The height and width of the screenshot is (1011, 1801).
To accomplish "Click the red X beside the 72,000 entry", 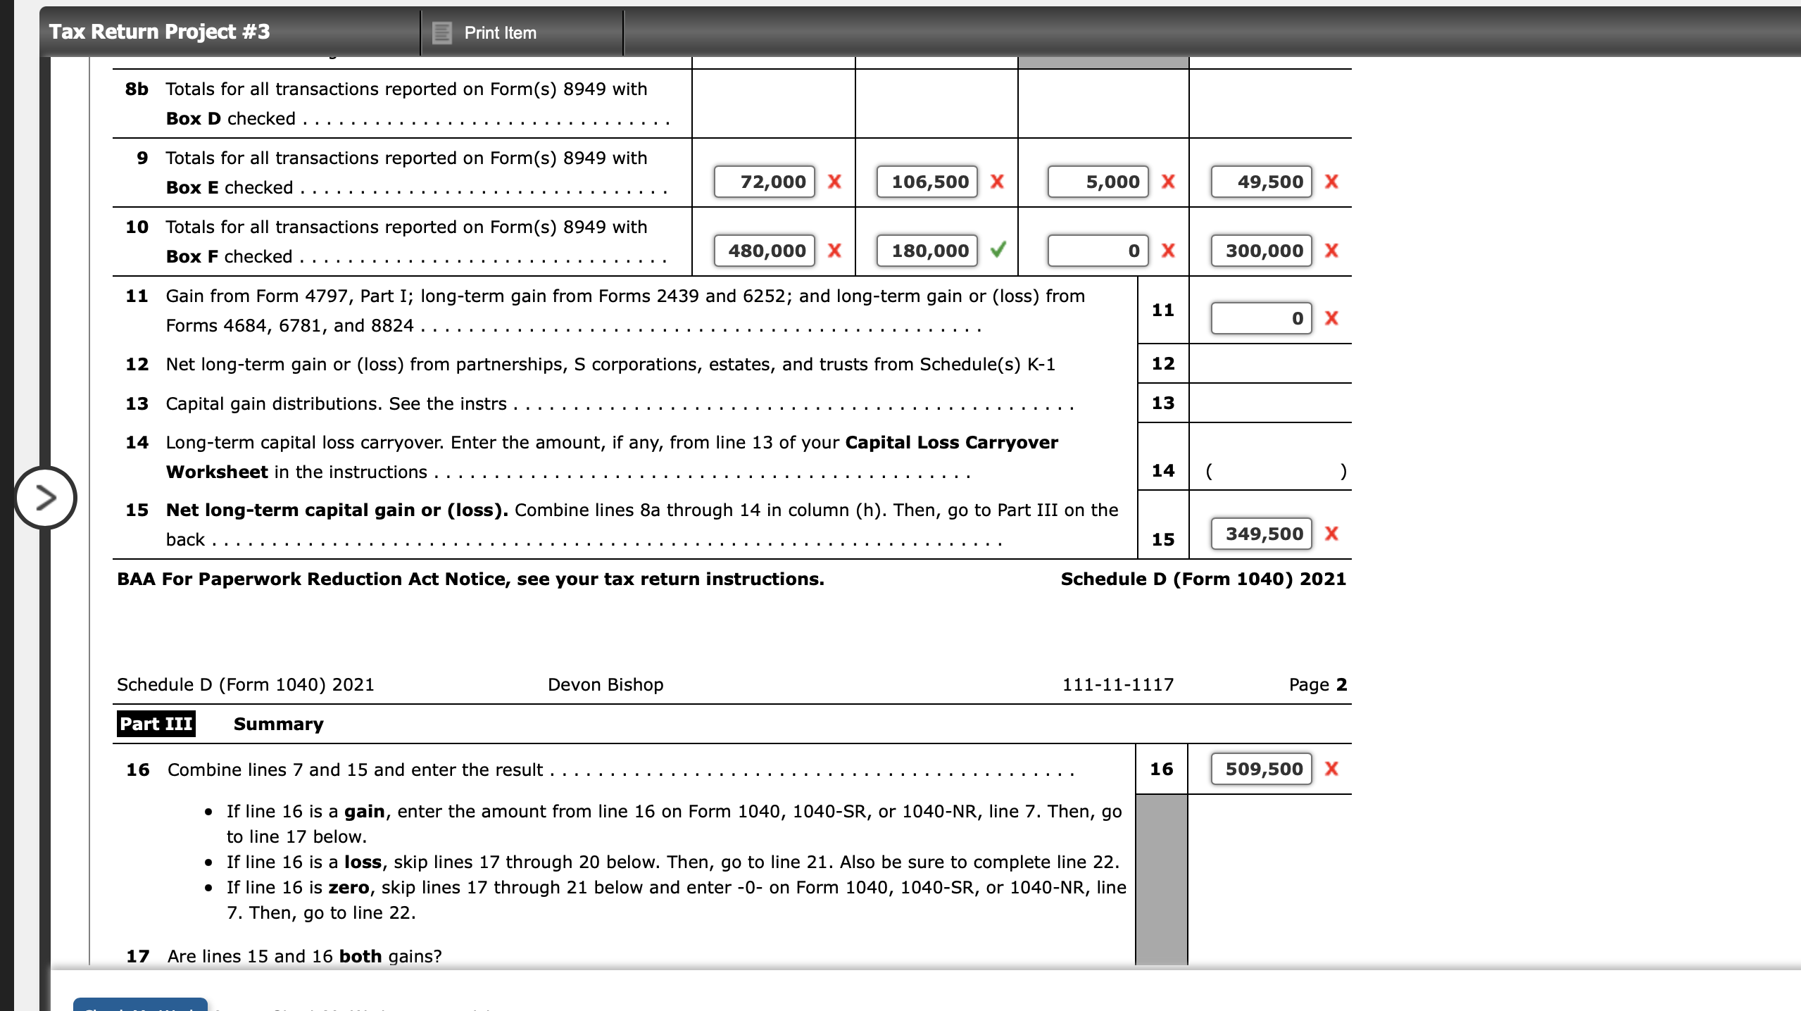I will (834, 181).
